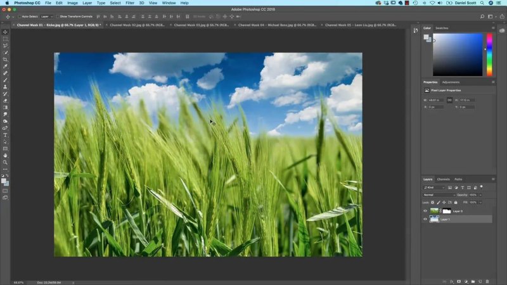
Task: Pick a color in the color field
Action: [x=458, y=54]
